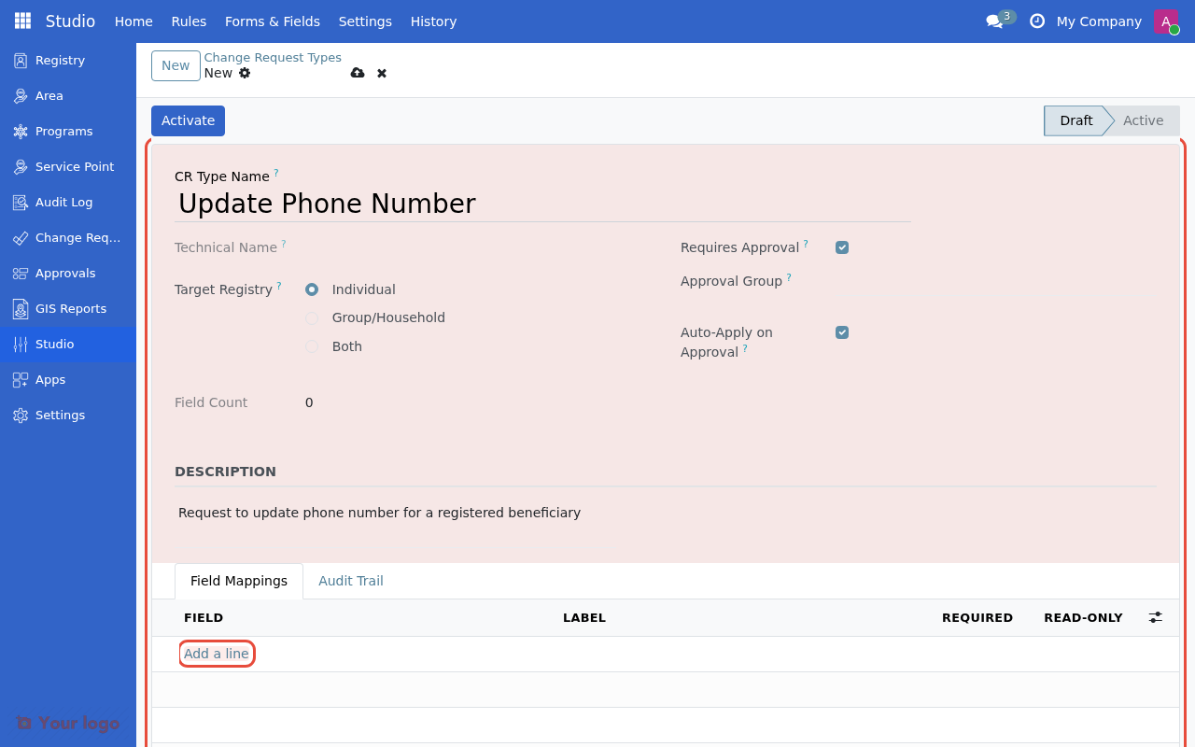Click the Activate button

pyautogui.click(x=188, y=120)
